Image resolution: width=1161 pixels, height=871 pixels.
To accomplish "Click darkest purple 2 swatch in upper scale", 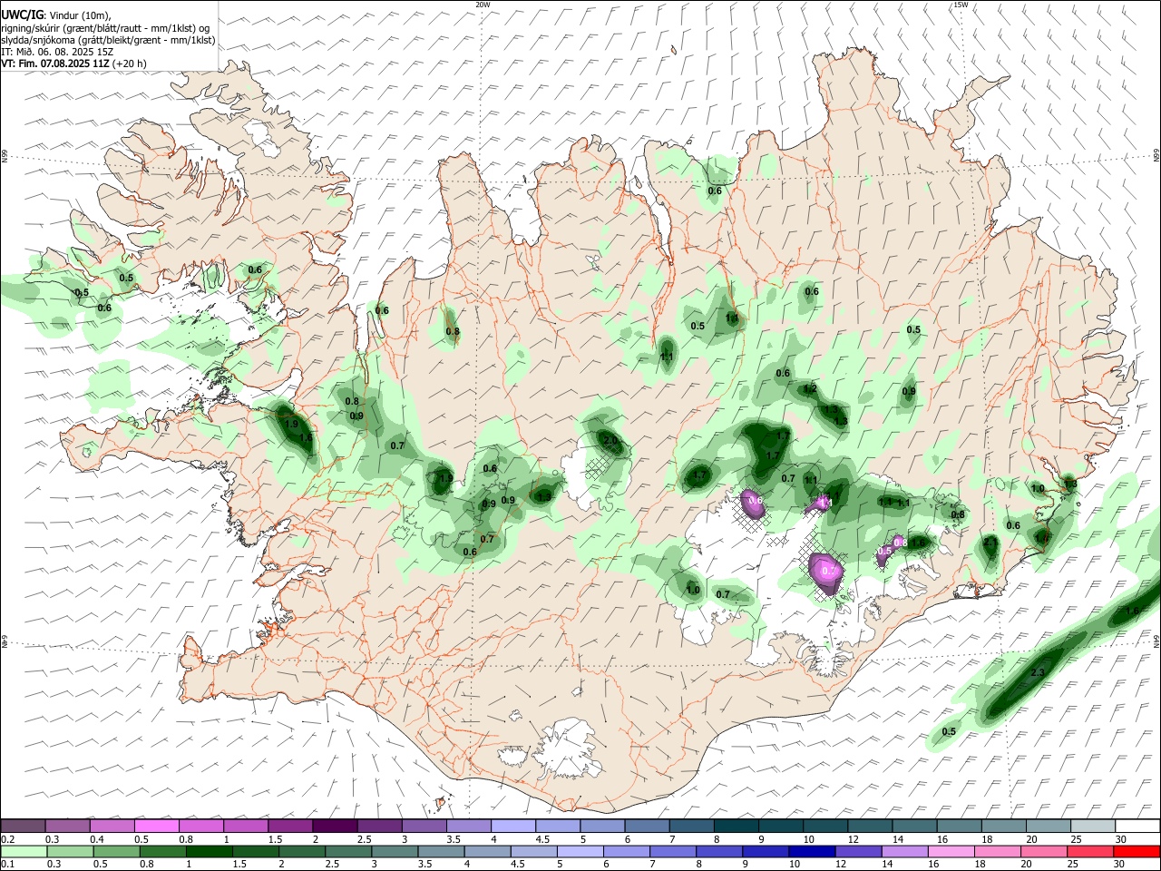I will tap(335, 826).
